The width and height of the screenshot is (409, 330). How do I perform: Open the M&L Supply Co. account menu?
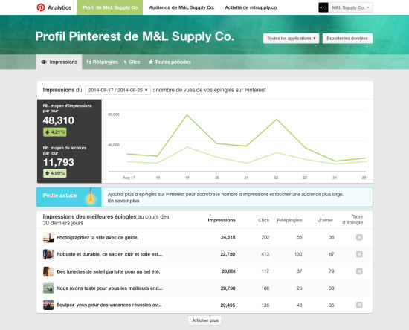click(x=350, y=7)
